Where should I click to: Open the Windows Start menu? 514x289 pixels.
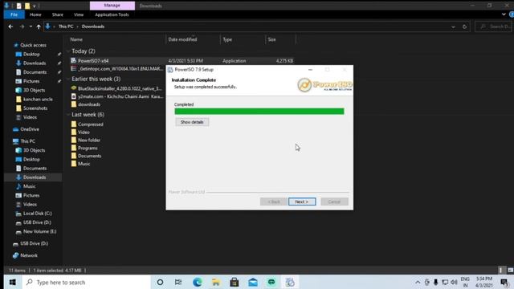[x=13, y=282]
